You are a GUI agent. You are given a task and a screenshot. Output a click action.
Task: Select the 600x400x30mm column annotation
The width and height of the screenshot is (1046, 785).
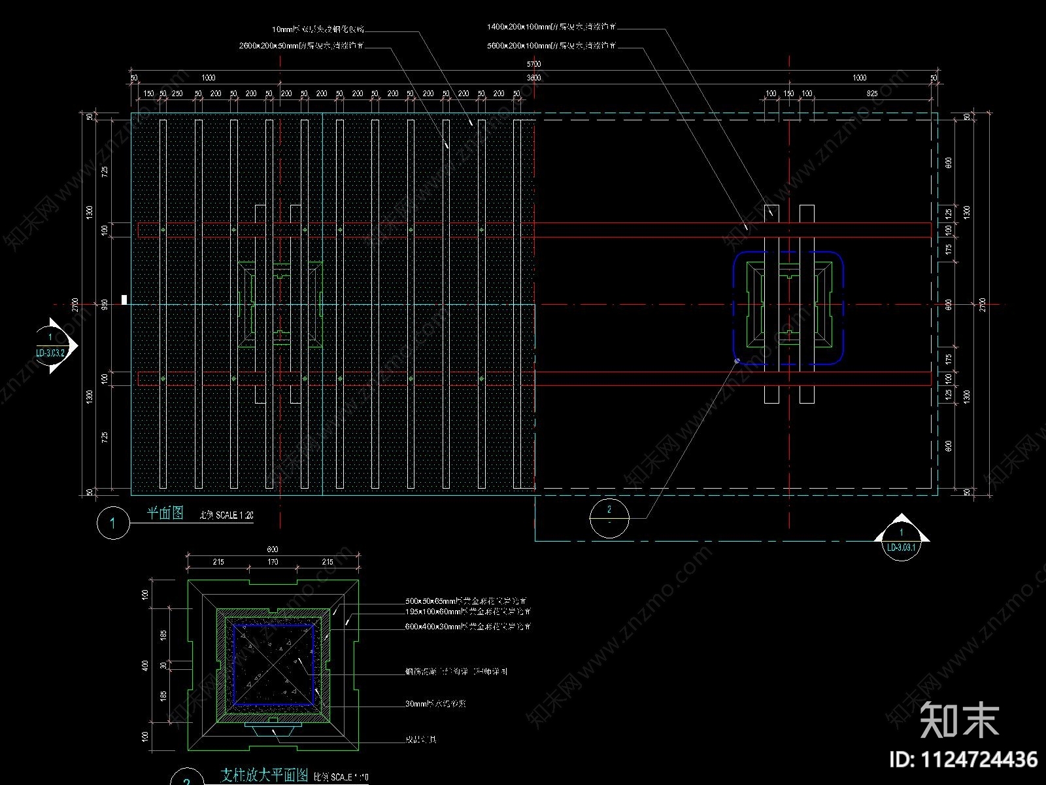[x=468, y=626]
